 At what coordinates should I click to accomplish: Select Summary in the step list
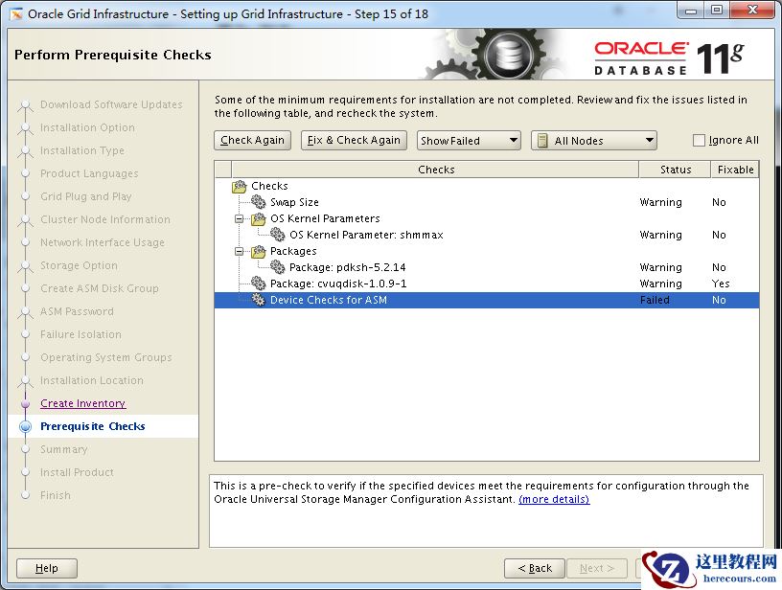click(x=64, y=449)
